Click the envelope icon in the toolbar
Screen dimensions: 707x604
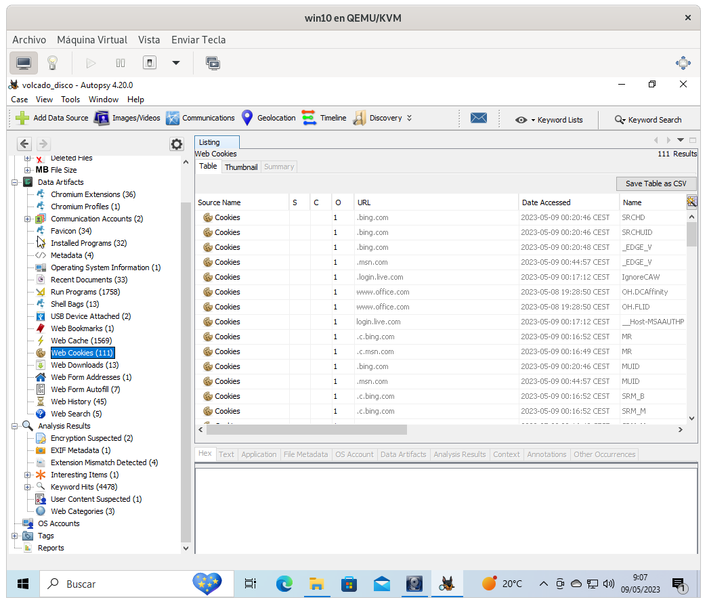point(479,118)
